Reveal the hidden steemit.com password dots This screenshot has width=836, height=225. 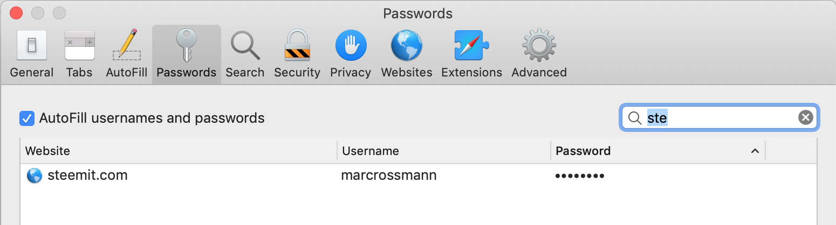coord(579,176)
